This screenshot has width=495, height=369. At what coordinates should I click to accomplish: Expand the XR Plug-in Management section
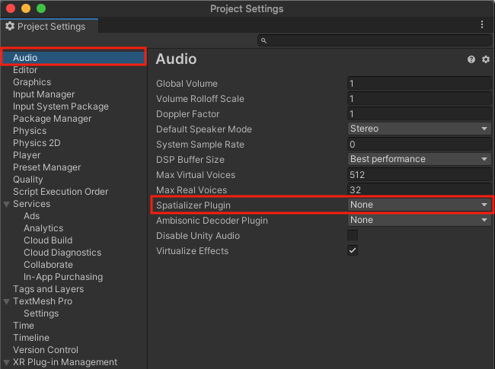point(7,362)
